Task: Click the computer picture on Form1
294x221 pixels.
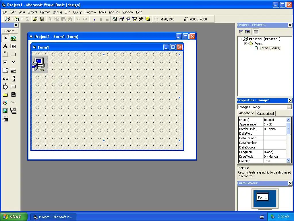Action: (40, 64)
